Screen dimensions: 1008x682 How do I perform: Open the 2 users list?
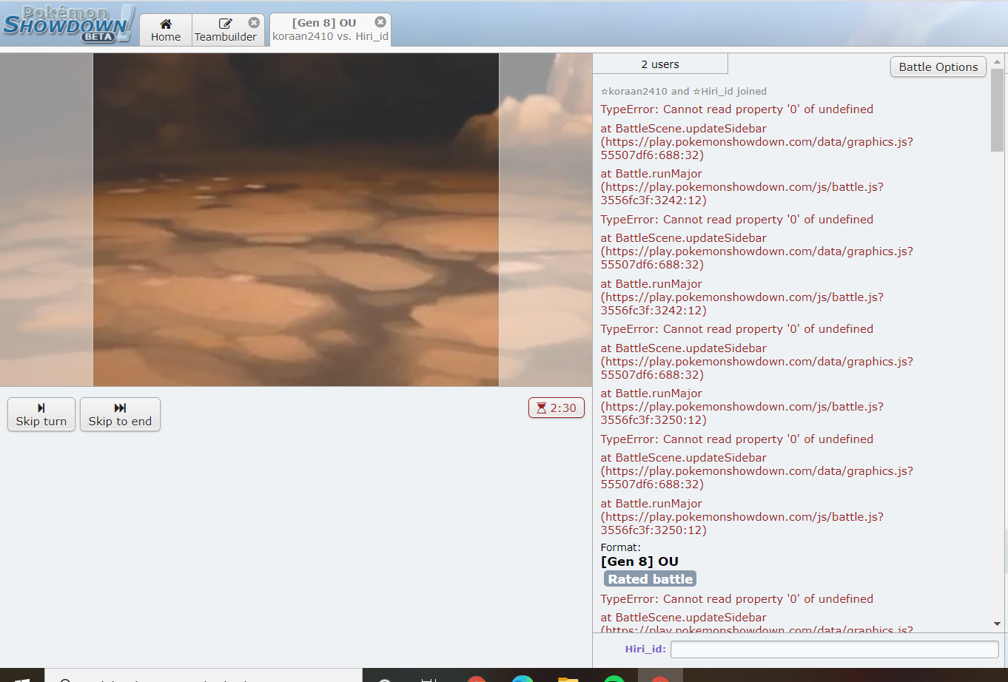(660, 64)
